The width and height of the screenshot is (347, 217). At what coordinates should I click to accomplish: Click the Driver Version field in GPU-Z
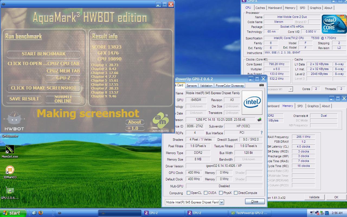(224, 166)
